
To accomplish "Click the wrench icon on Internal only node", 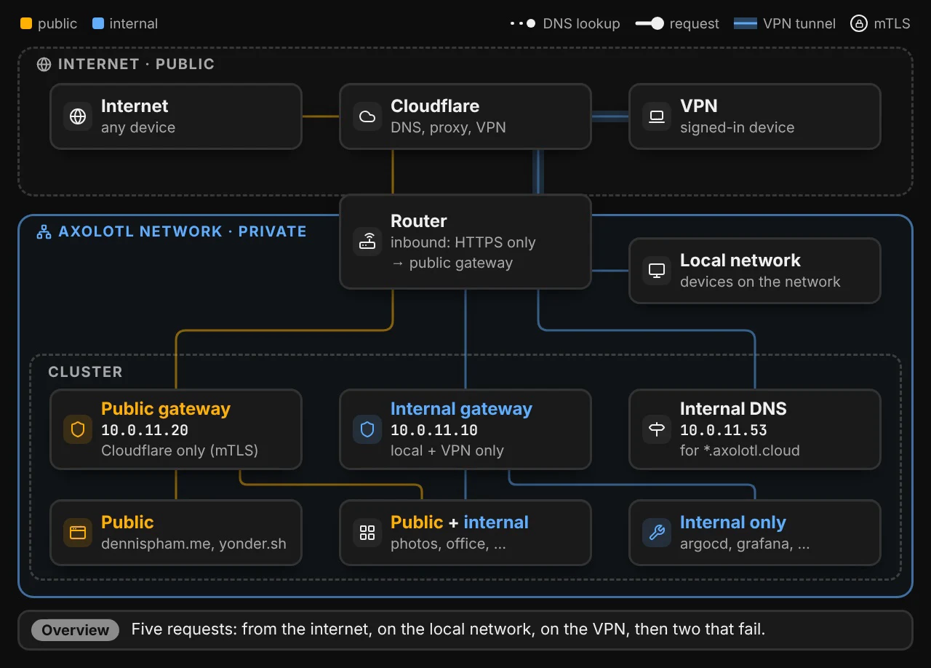I will (657, 533).
